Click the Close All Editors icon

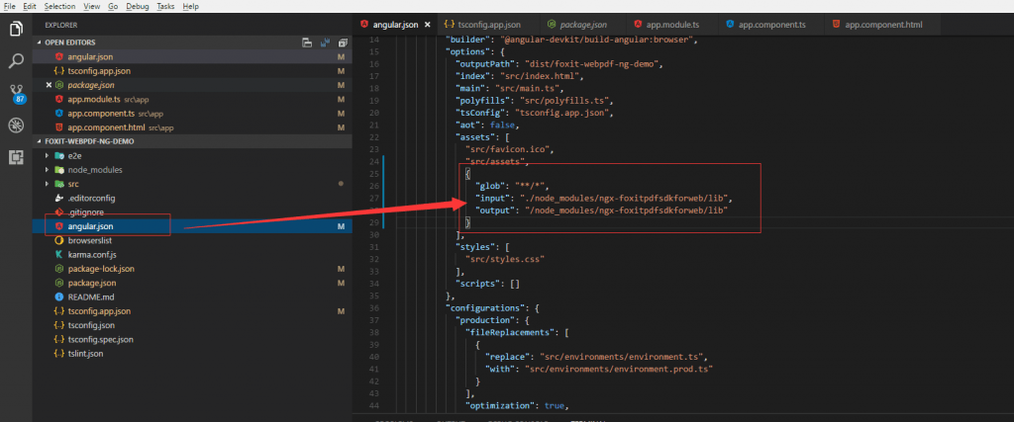coord(343,42)
